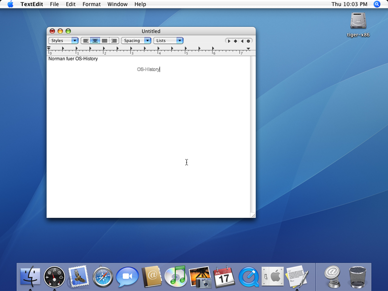Click the right margin marker on ruler
This screenshot has width=388, height=291.
248,48
